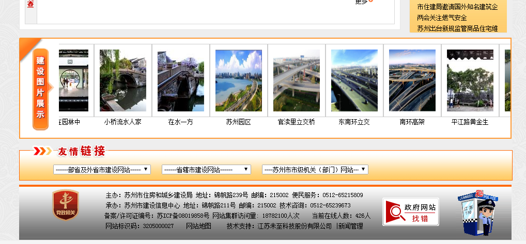Expand the 省辖市建设网站 dropdown
The height and width of the screenshot is (244, 526).
(x=206, y=170)
